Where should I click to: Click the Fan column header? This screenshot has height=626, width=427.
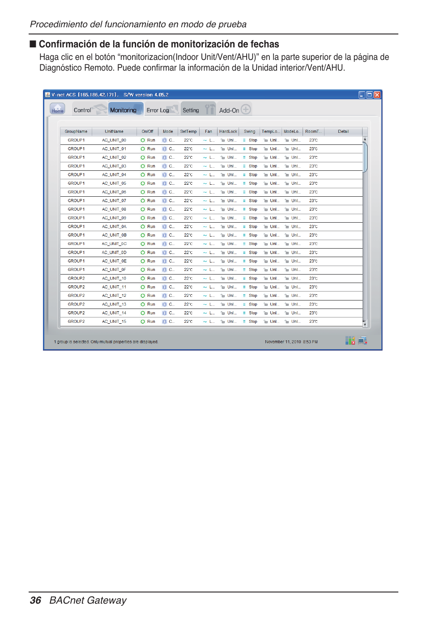pos(209,131)
